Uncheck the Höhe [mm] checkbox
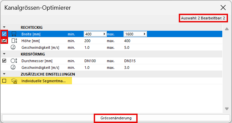 click(4, 40)
